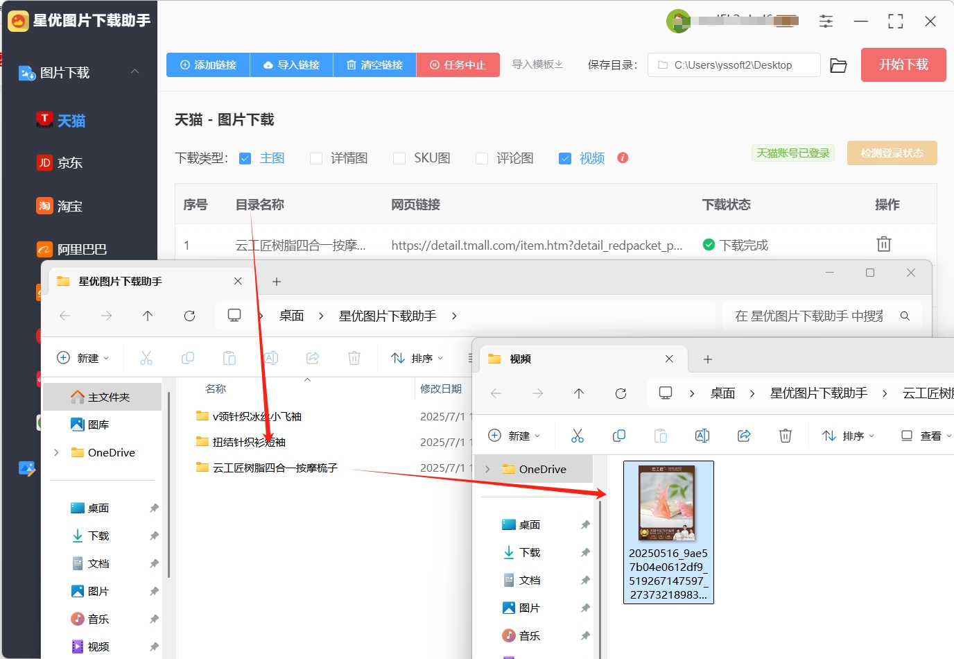This screenshot has height=659, width=954.
Task: Click the 导入模板 link
Action: click(537, 65)
